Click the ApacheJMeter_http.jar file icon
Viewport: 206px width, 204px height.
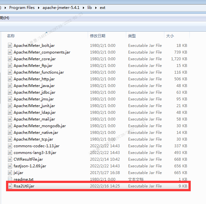click(x=10, y=79)
